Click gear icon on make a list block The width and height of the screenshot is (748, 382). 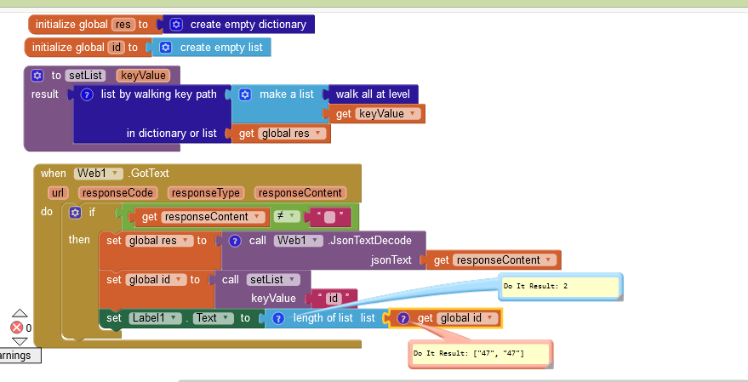click(x=245, y=94)
